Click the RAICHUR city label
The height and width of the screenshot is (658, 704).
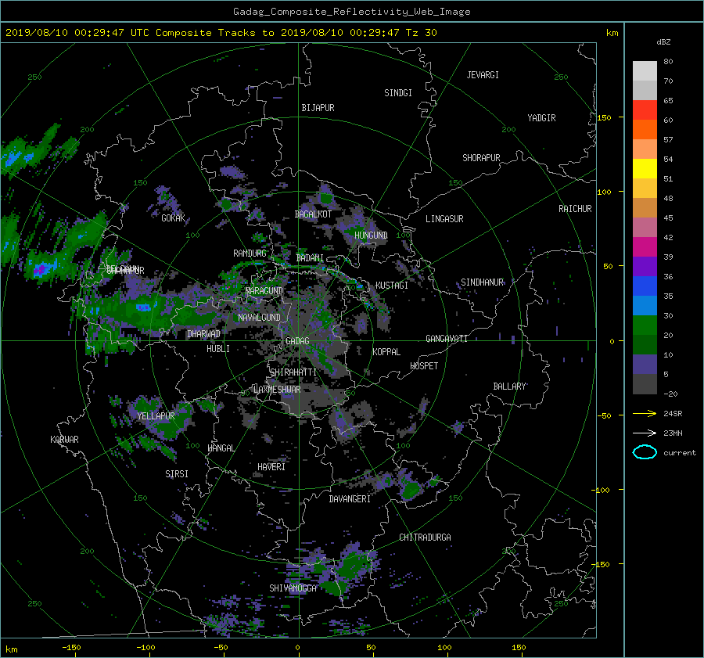pos(575,209)
